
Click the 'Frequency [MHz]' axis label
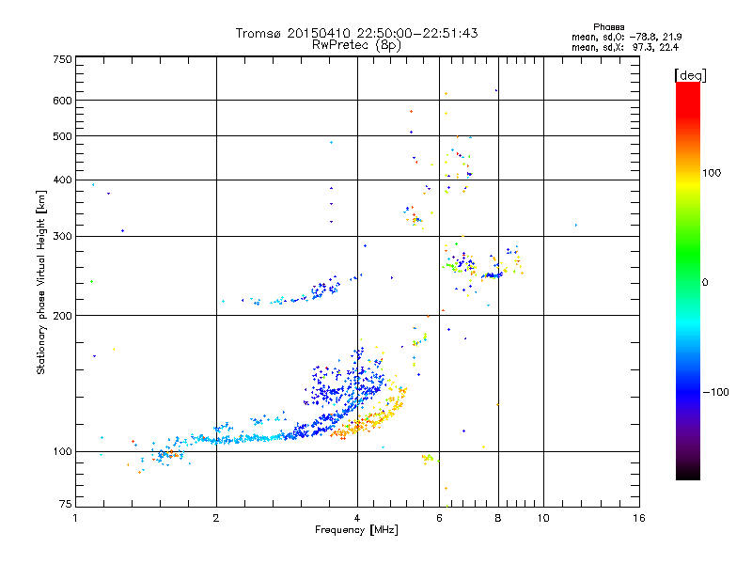tap(356, 530)
